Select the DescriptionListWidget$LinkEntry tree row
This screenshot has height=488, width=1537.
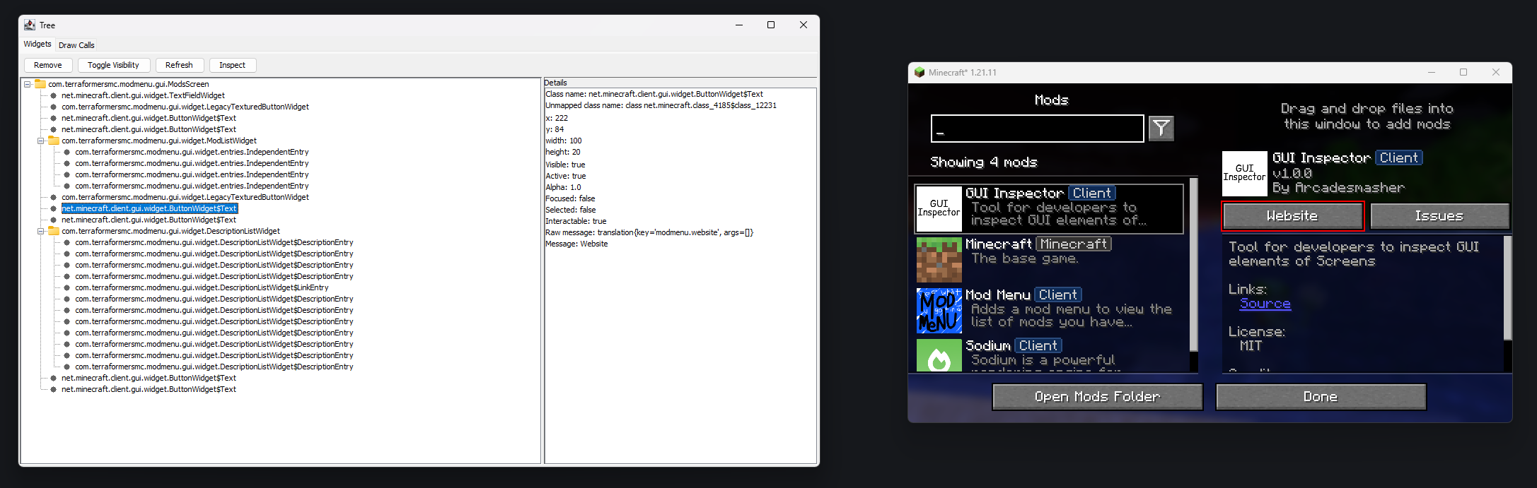pyautogui.click(x=202, y=287)
